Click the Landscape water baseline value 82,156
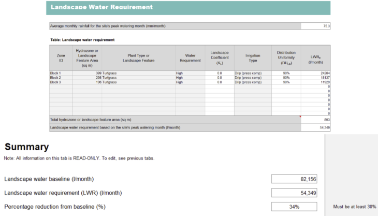The image size is (378, 216). [x=294, y=179]
